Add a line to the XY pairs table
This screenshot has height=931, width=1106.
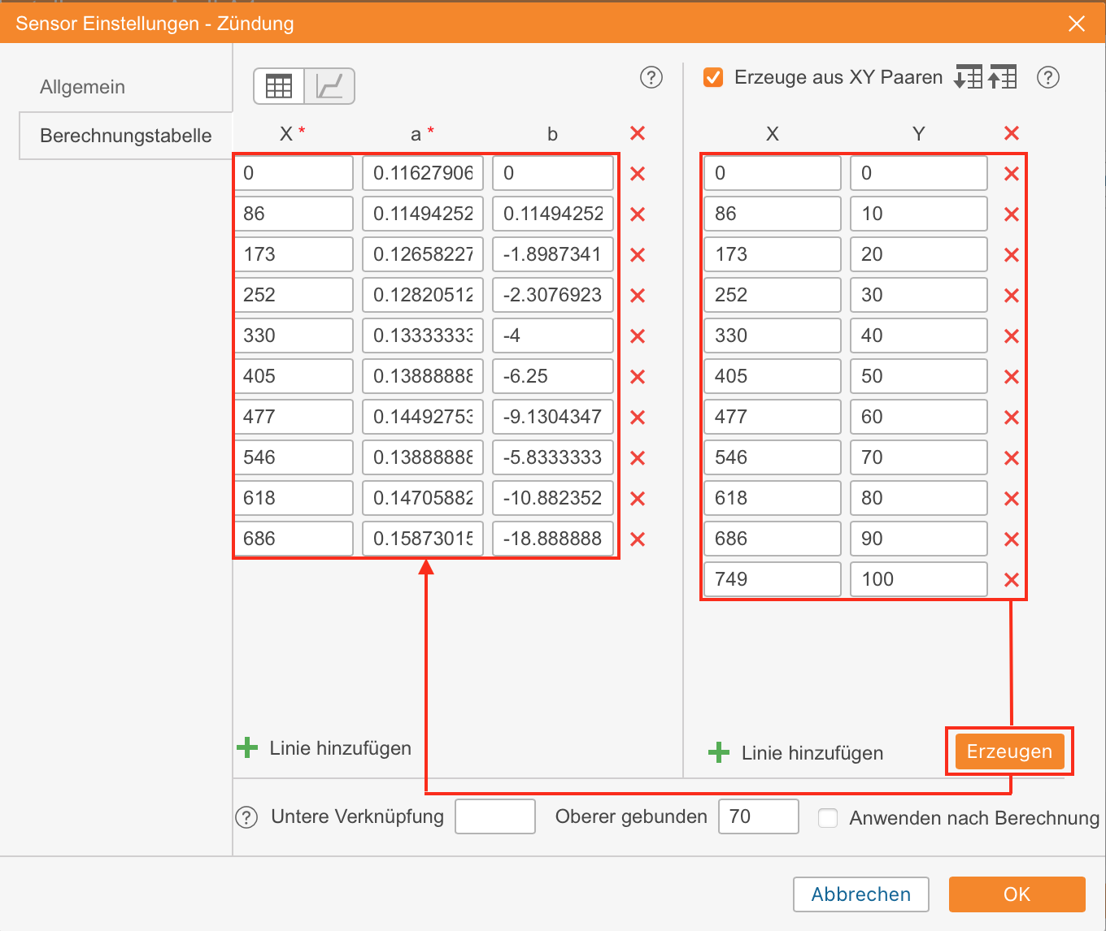tap(796, 753)
